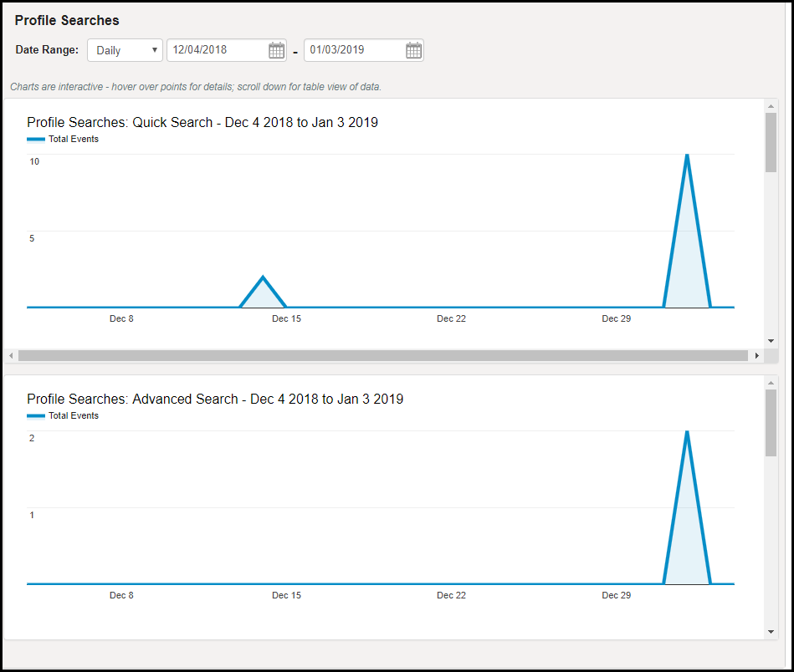The width and height of the screenshot is (794, 672).
Task: Click the end date field 01/03/2019
Action: click(x=353, y=50)
